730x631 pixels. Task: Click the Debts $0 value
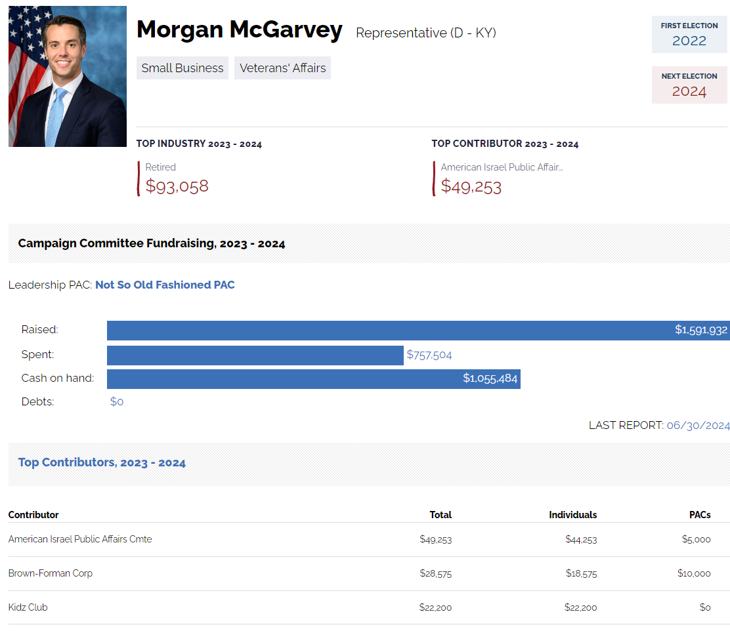117,401
